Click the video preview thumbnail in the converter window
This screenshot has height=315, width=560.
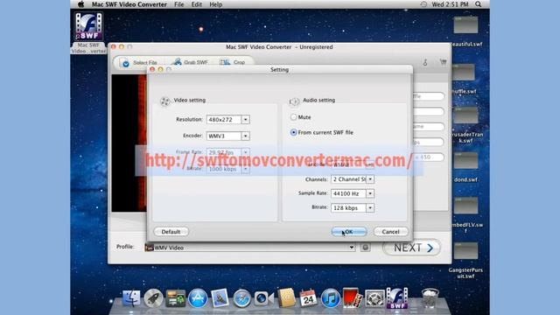tap(129, 143)
